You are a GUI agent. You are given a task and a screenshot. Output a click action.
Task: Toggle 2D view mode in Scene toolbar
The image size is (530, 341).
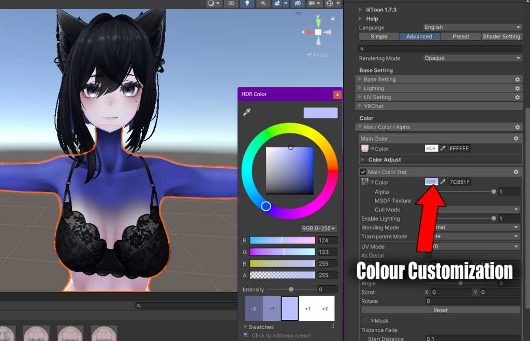pos(231,3)
